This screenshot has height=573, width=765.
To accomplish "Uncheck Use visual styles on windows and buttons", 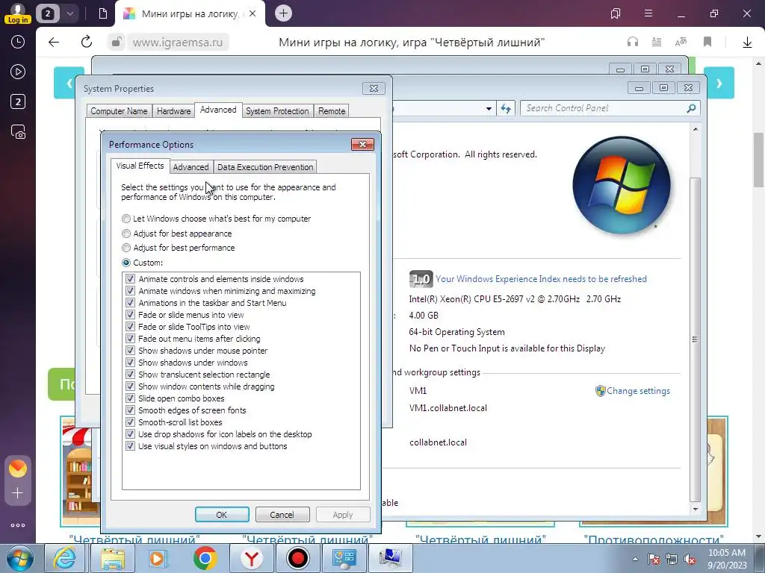I will (130, 446).
